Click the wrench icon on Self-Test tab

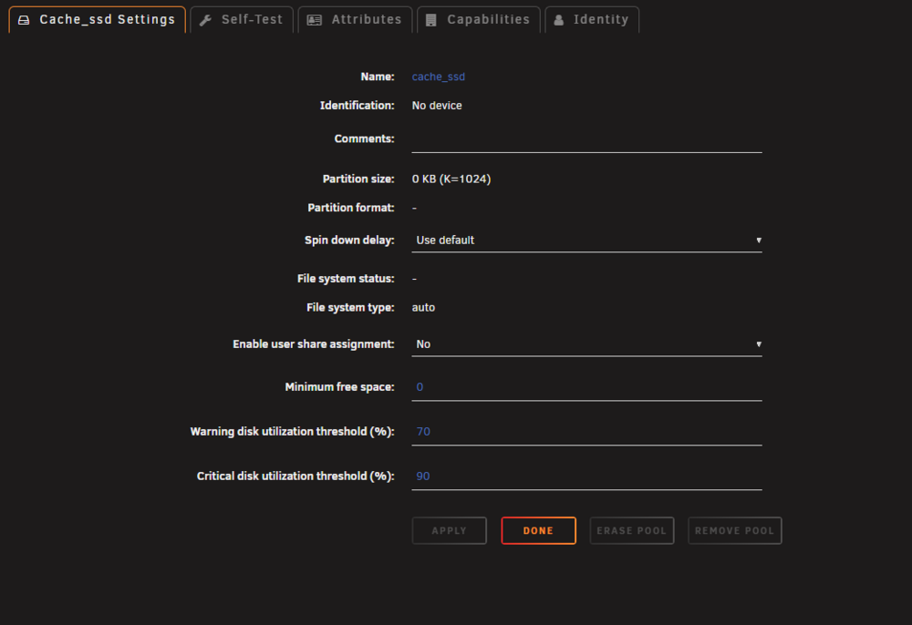point(205,20)
